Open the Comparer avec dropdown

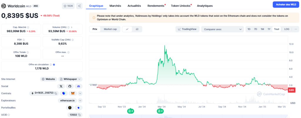222,29
